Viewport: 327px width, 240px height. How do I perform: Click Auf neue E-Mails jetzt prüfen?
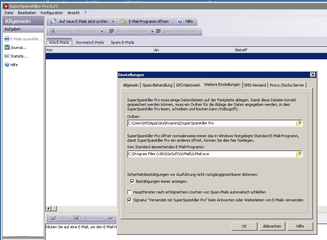click(83, 21)
